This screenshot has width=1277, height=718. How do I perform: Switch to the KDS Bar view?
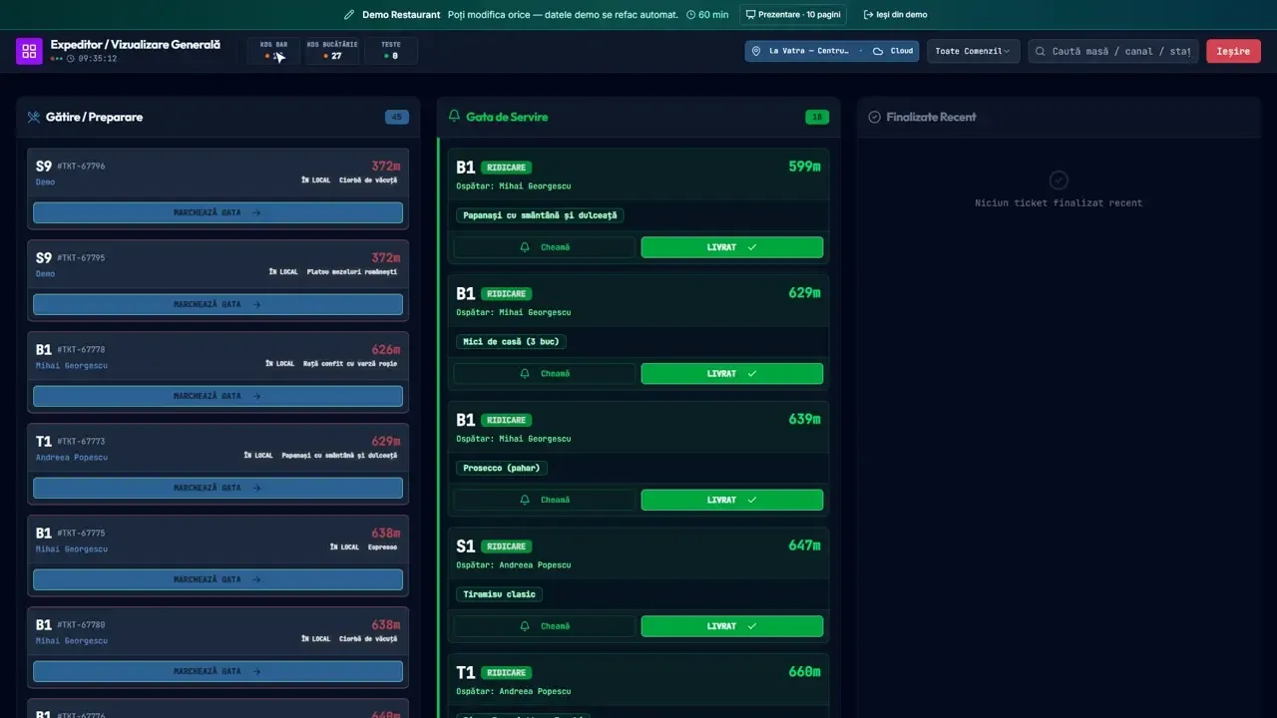click(x=274, y=51)
